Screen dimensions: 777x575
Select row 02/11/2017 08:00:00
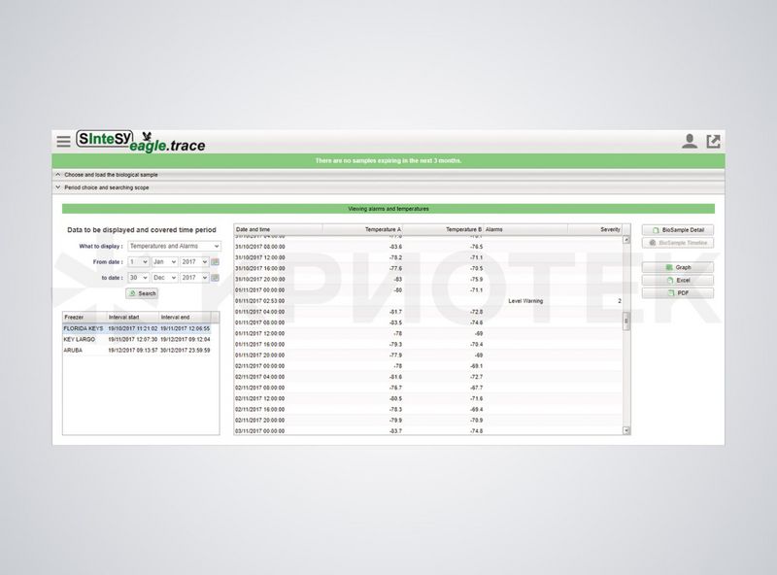pos(428,388)
